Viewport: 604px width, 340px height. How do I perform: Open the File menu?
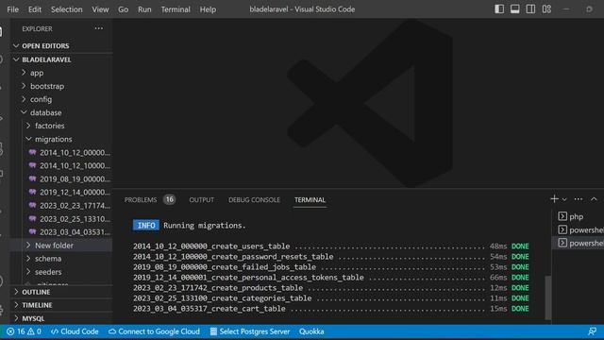[12, 9]
